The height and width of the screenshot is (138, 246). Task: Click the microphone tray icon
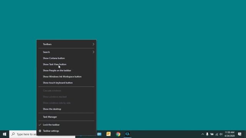point(207,134)
